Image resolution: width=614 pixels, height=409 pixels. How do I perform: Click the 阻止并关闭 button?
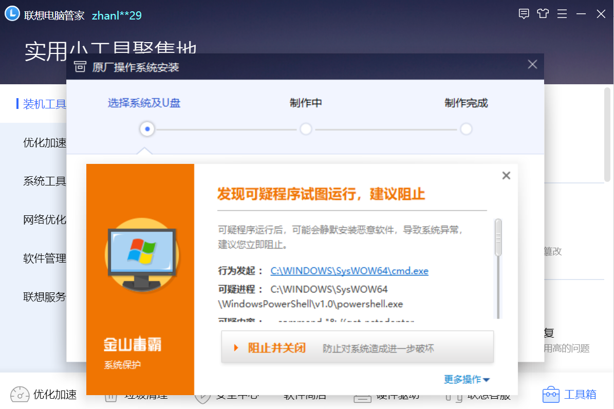pyautogui.click(x=358, y=347)
